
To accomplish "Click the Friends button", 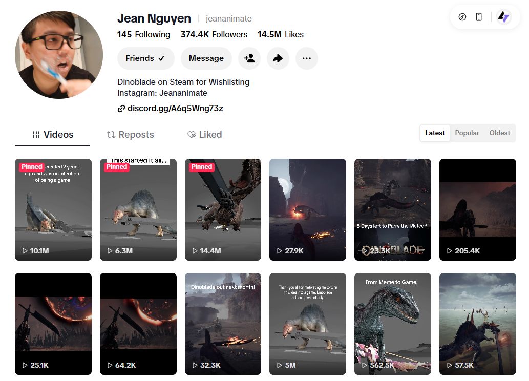I will (x=146, y=58).
